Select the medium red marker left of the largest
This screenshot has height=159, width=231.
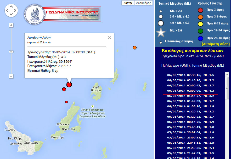(x=64, y=89)
